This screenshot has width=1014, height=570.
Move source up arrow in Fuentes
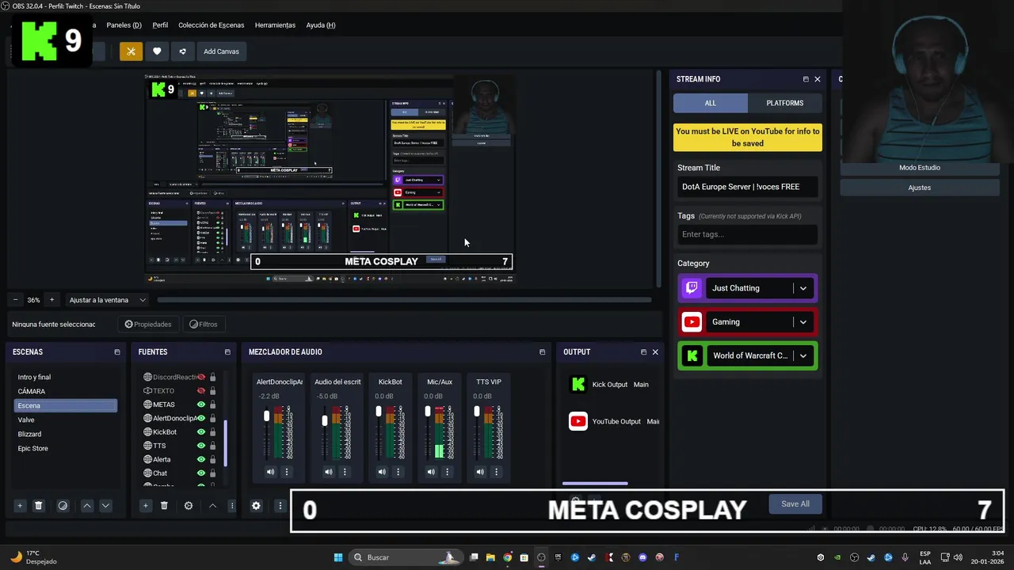click(x=212, y=506)
